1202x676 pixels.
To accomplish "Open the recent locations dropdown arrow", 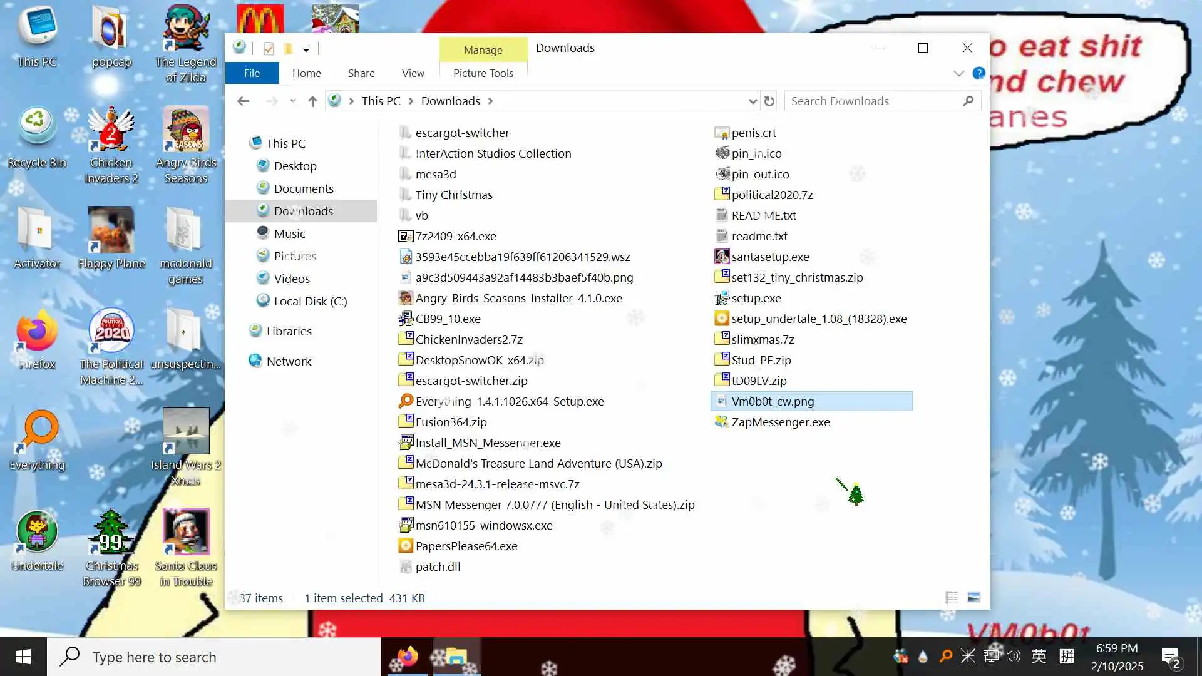I will (x=292, y=101).
